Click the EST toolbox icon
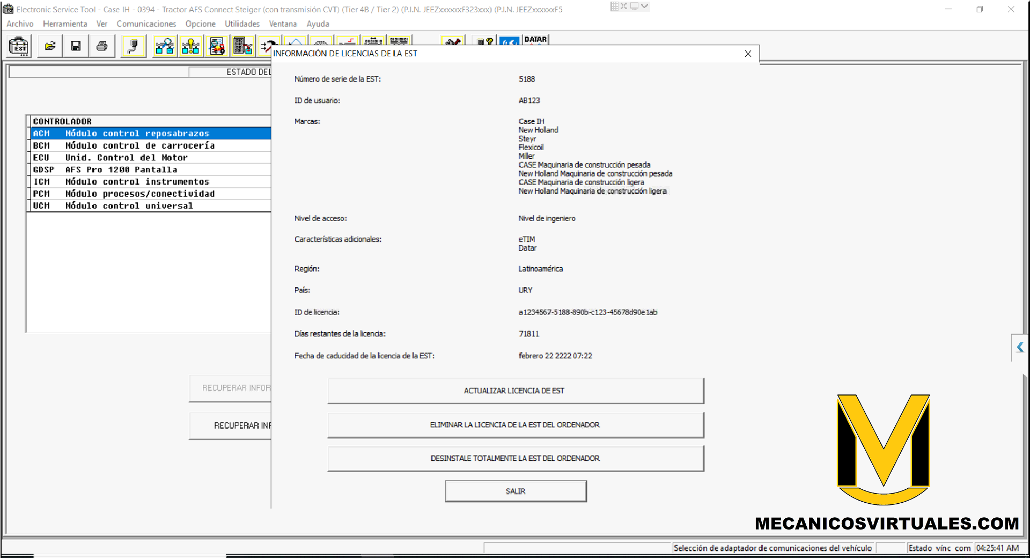The width and height of the screenshot is (1030, 558). pyautogui.click(x=20, y=46)
